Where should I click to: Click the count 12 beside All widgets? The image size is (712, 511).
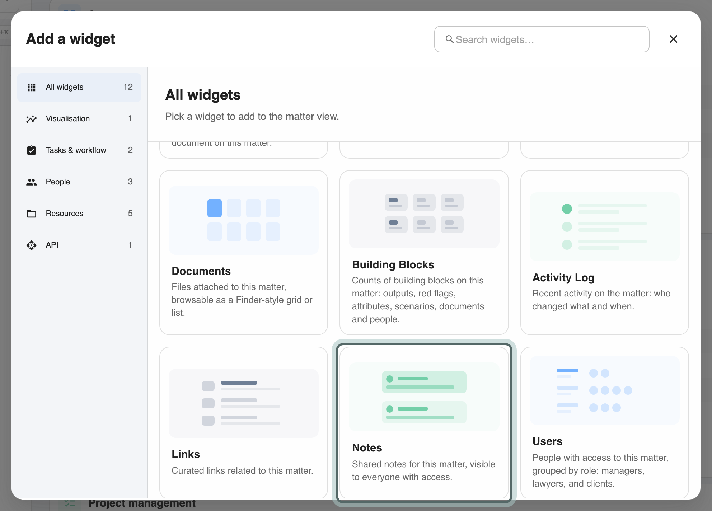pos(128,87)
